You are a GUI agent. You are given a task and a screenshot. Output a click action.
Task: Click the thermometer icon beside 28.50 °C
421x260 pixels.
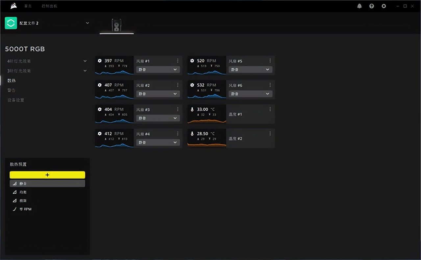(192, 134)
